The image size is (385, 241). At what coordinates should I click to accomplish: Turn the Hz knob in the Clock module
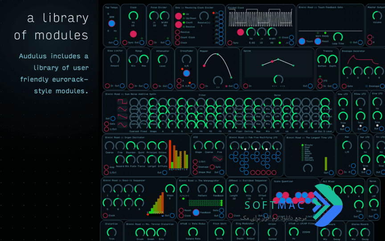[133, 16]
